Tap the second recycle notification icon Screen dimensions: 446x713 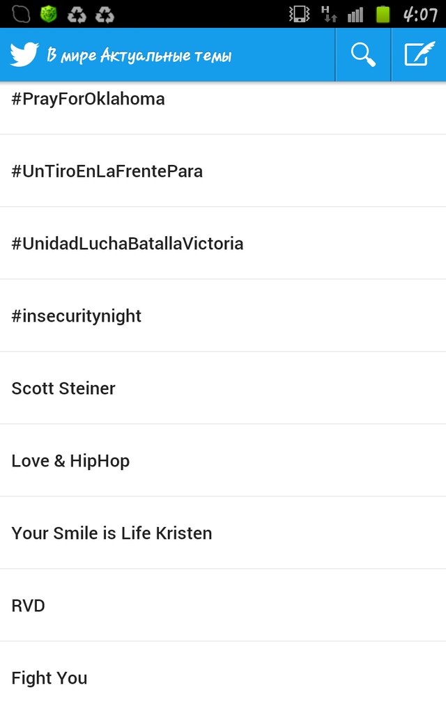[105, 15]
